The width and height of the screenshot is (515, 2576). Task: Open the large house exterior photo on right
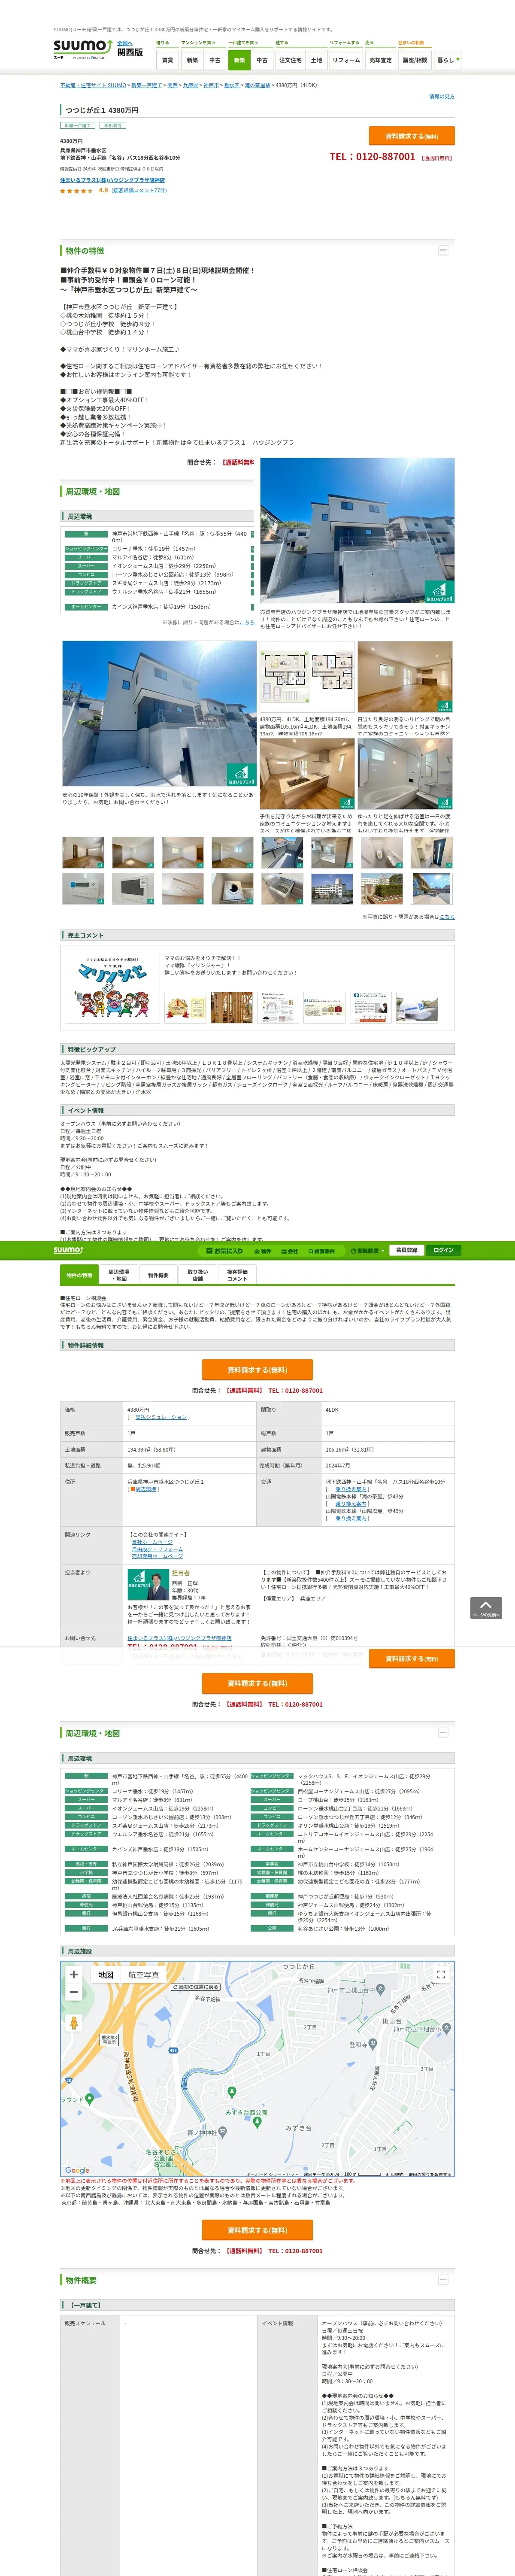(x=357, y=531)
